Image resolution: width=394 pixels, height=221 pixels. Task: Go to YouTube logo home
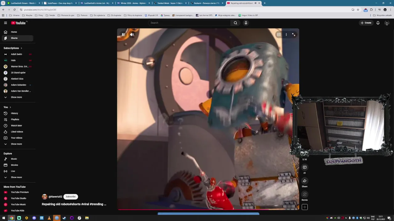click(x=19, y=23)
